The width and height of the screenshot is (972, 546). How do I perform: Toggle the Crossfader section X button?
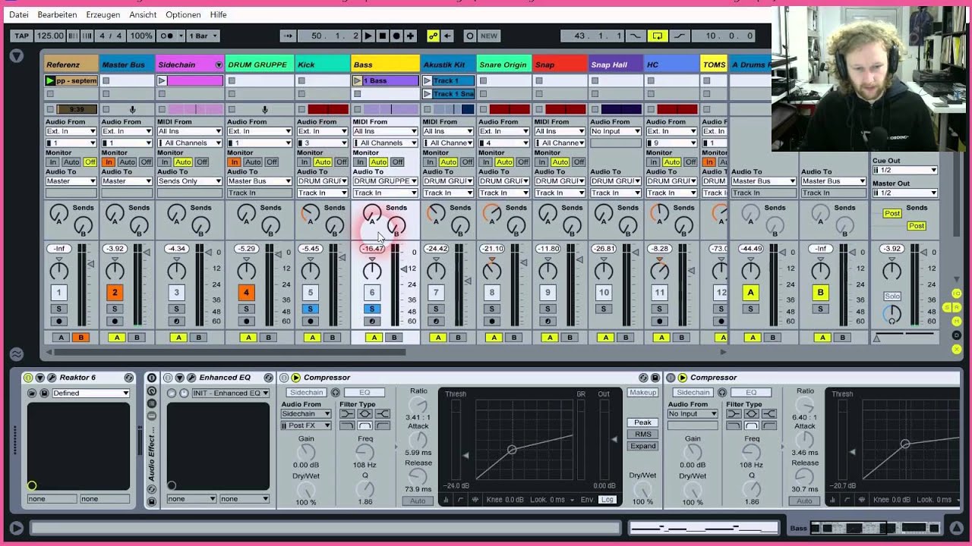coord(957,349)
